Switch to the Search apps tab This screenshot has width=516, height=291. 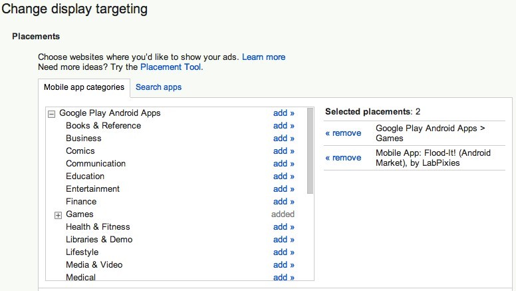point(158,87)
